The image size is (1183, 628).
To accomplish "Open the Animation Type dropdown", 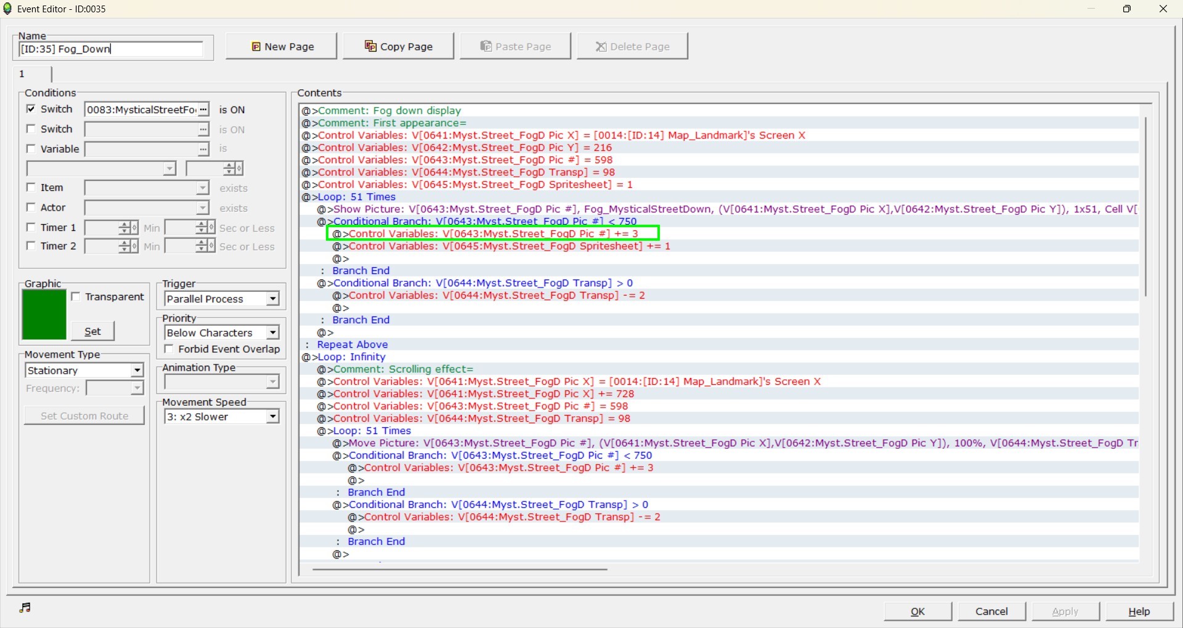I will (x=222, y=382).
